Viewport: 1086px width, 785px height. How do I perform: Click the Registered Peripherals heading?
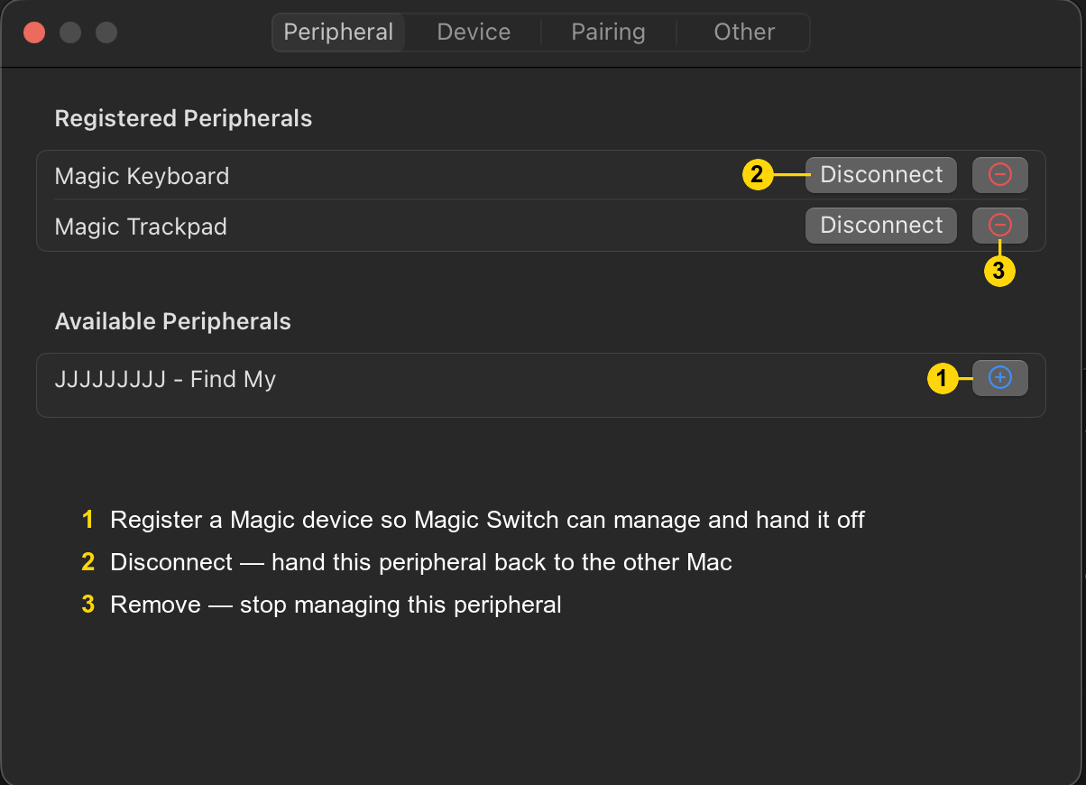coord(183,118)
